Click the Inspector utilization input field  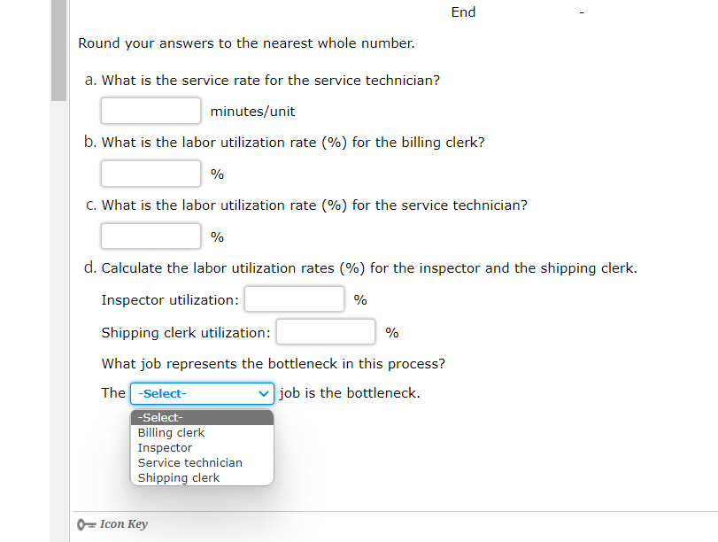[294, 299]
